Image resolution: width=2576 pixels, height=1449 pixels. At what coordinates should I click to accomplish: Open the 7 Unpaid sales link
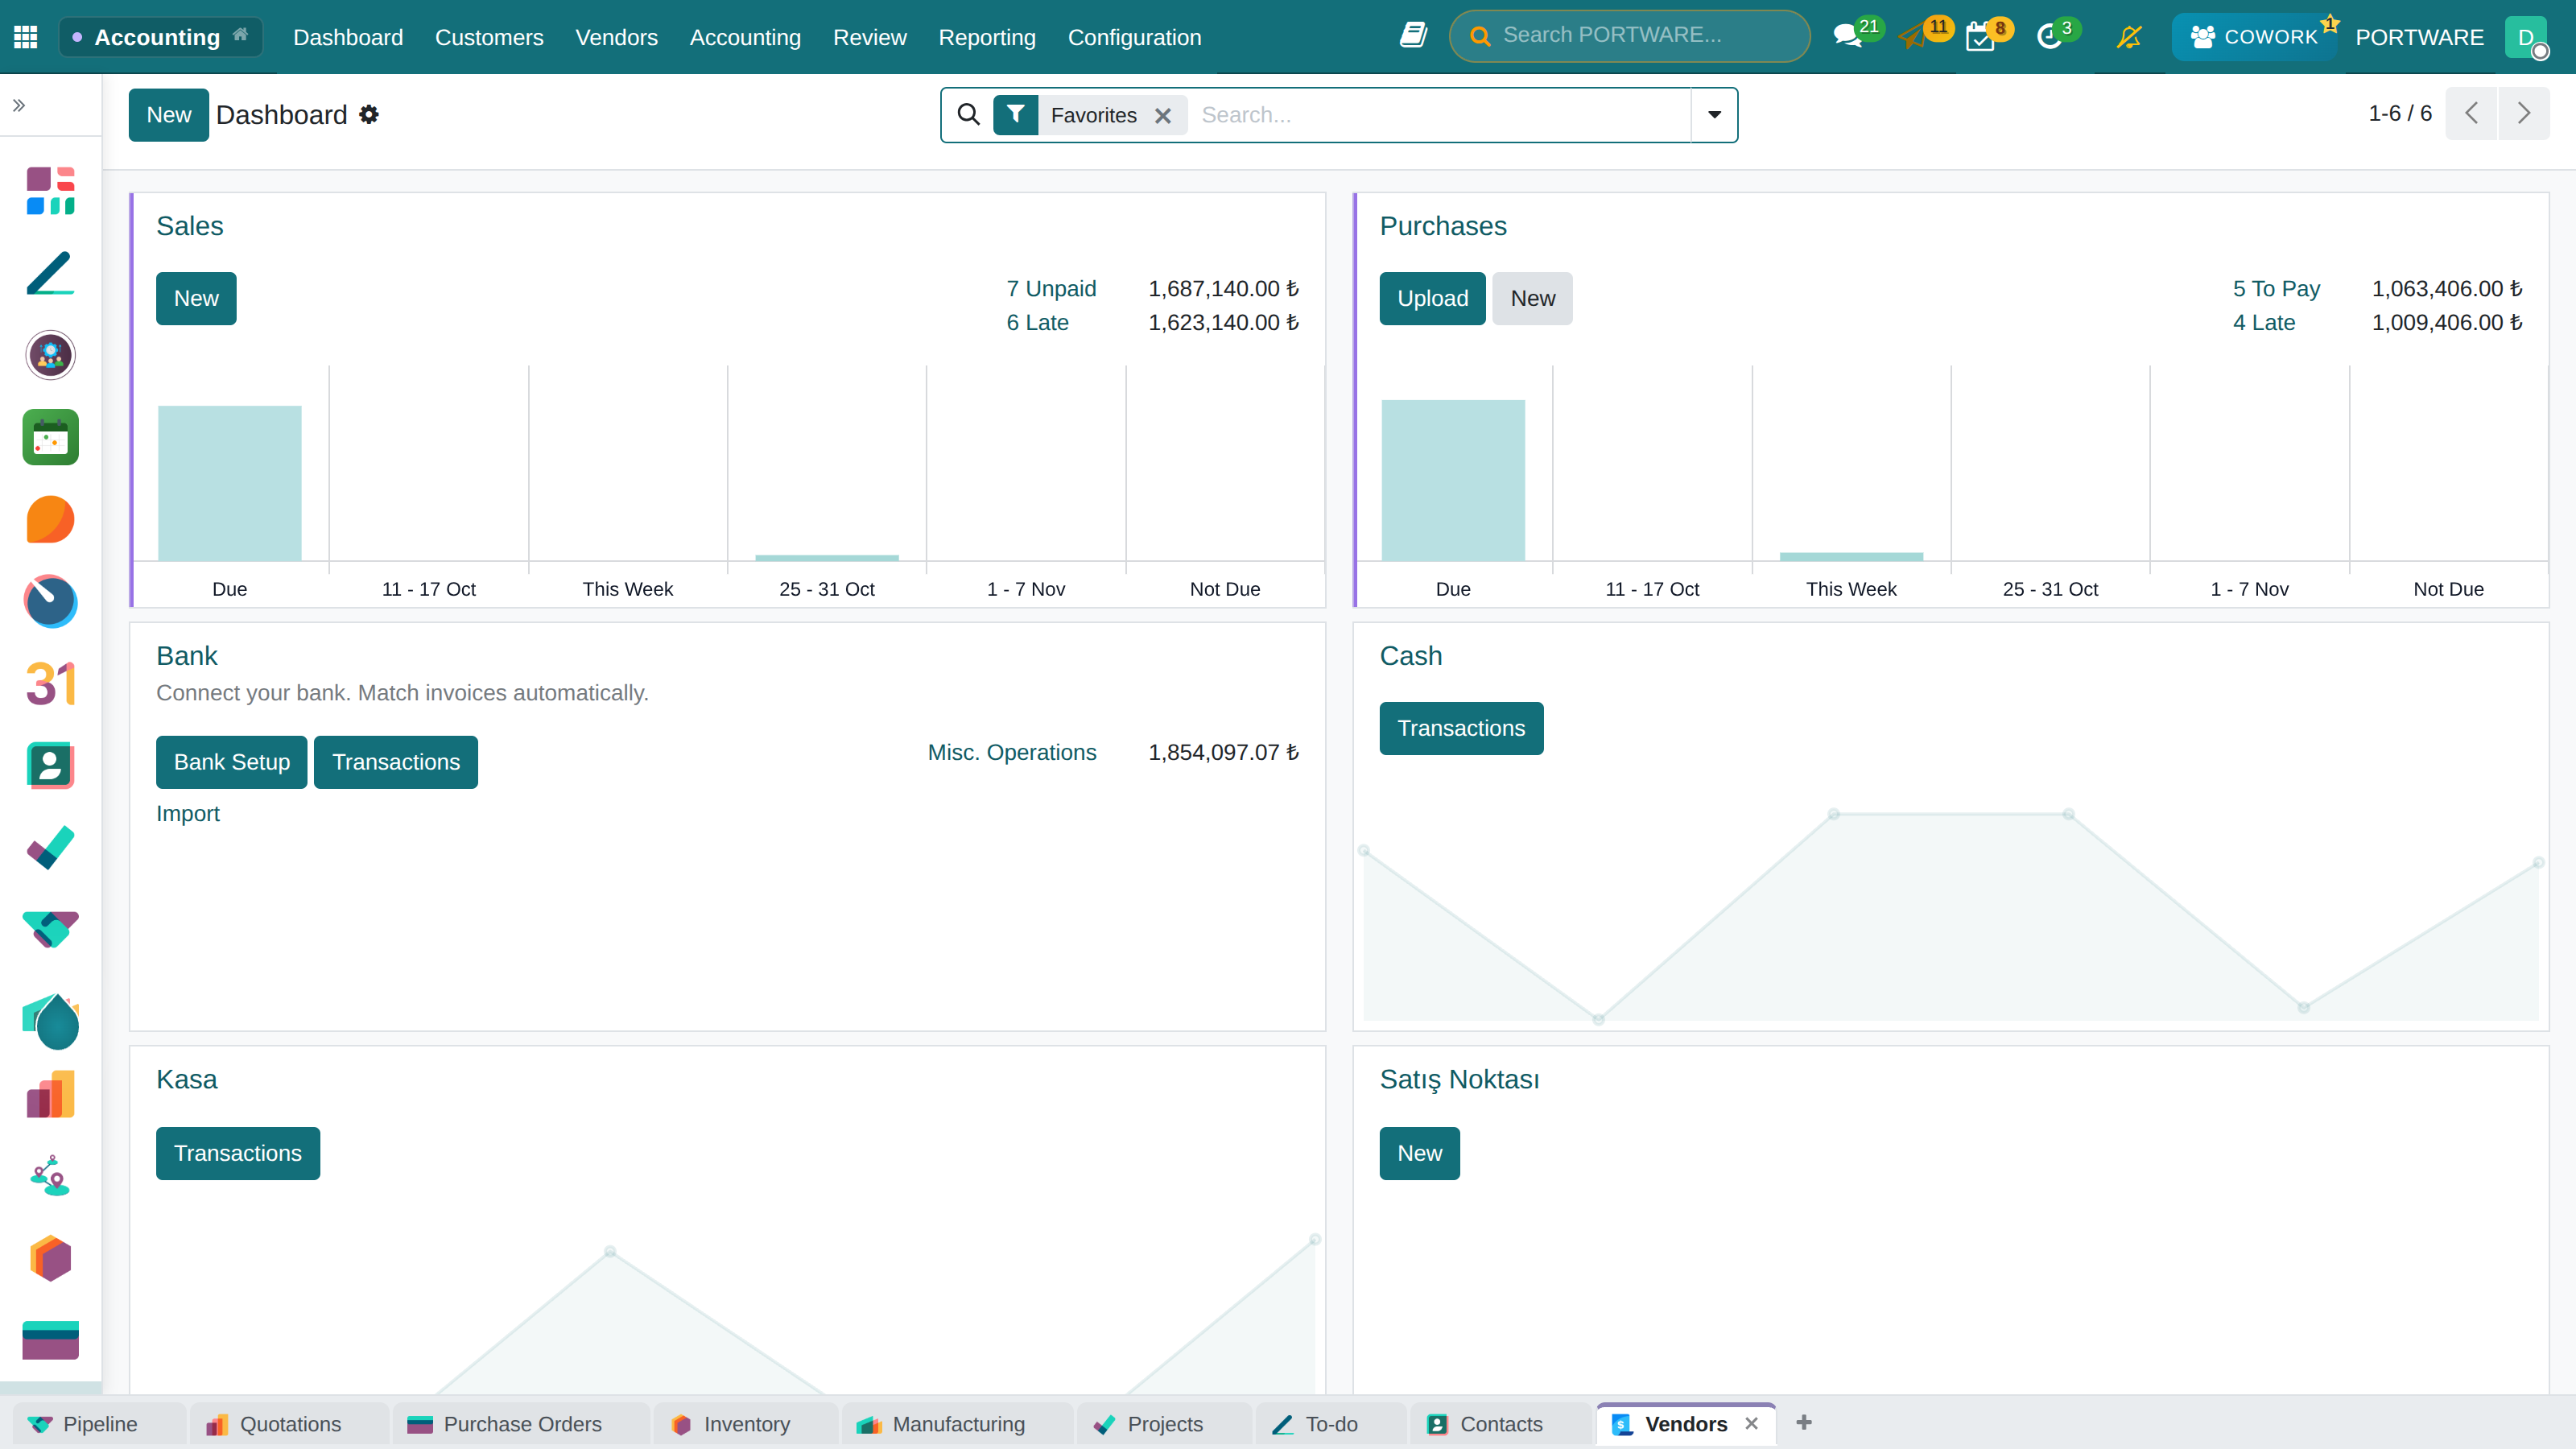tap(1051, 288)
